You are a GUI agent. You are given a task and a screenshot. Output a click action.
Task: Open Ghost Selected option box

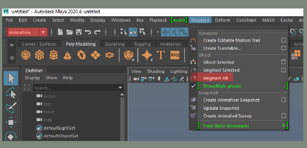click(x=283, y=62)
